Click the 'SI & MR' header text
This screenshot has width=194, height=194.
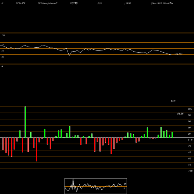21,3
